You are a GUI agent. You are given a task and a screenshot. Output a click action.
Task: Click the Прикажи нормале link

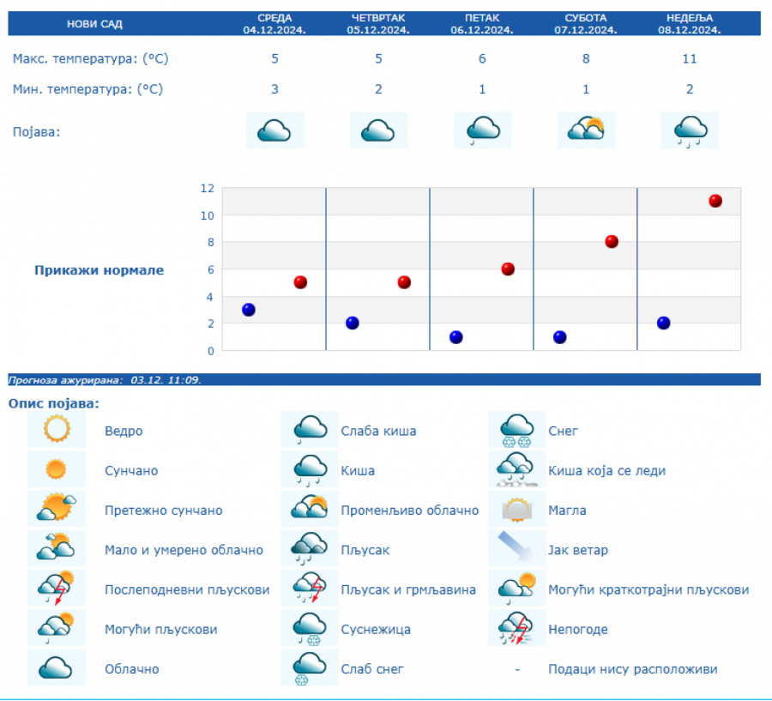[x=99, y=270]
